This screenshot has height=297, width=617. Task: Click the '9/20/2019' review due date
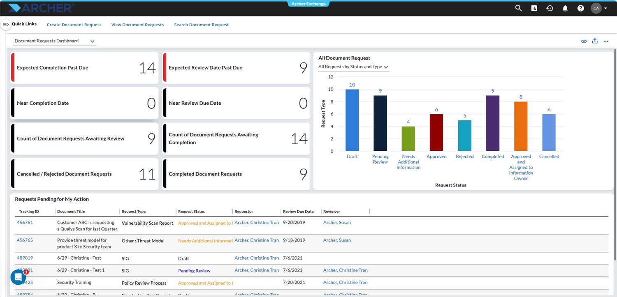point(293,223)
